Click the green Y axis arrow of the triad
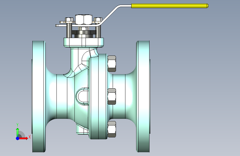Screen dimensions: 240x156 pyautogui.click(x=17, y=132)
